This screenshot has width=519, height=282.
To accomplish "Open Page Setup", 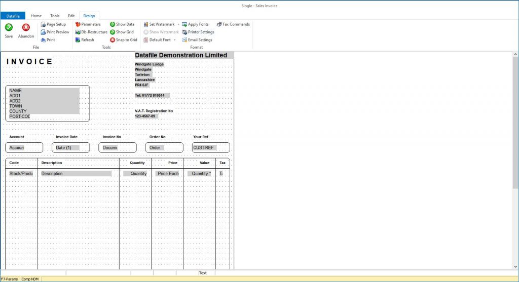I will [x=53, y=24].
